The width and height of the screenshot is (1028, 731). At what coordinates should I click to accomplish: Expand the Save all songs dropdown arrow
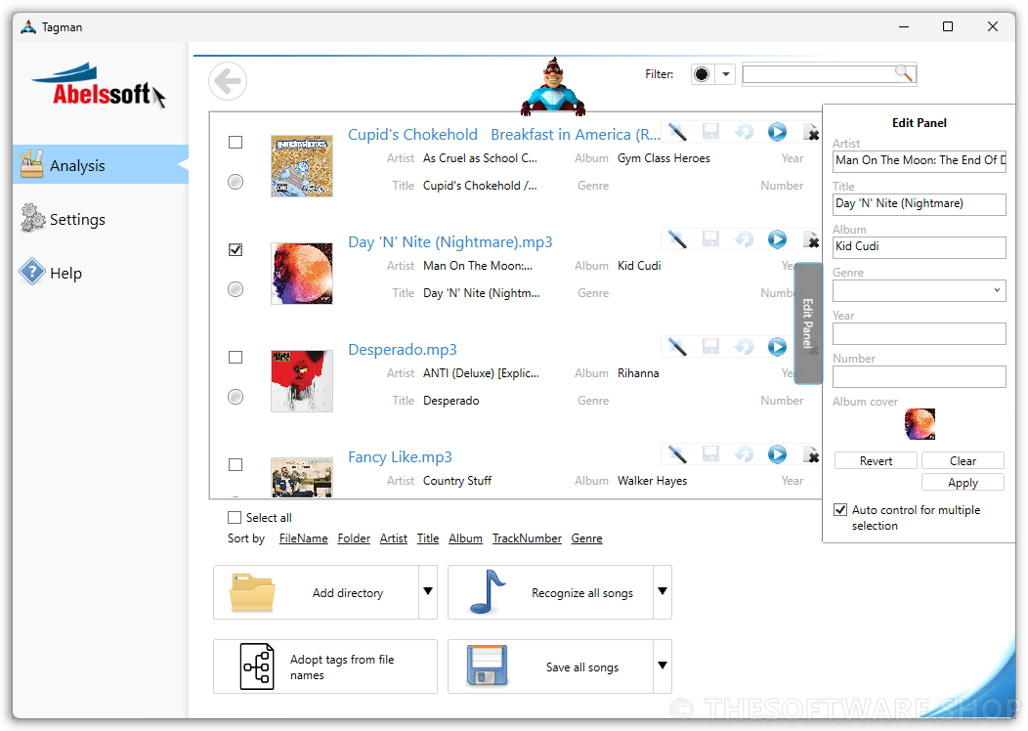663,666
